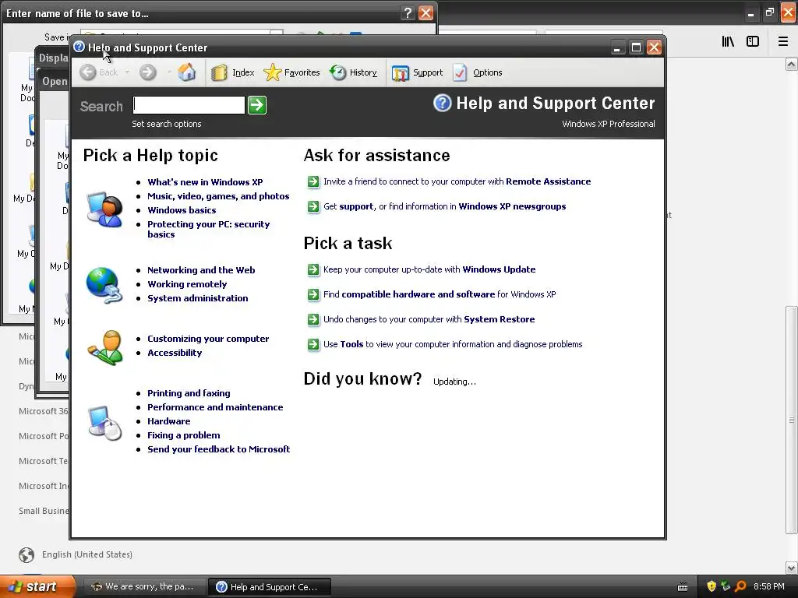
Task: Select the Windows basics help topic
Action: [x=182, y=210]
